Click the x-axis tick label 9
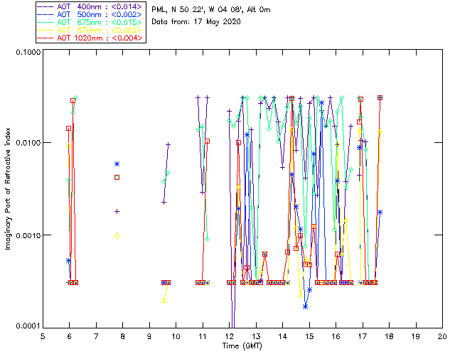The width and height of the screenshot is (455, 364). [149, 336]
